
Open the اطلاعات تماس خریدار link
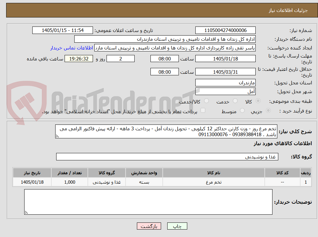point(72,48)
